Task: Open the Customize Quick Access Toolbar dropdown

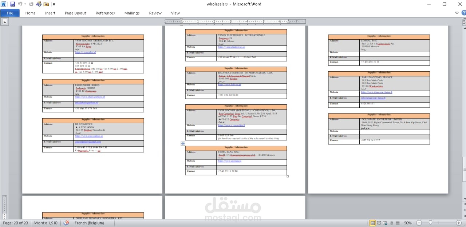Action: coord(54,5)
